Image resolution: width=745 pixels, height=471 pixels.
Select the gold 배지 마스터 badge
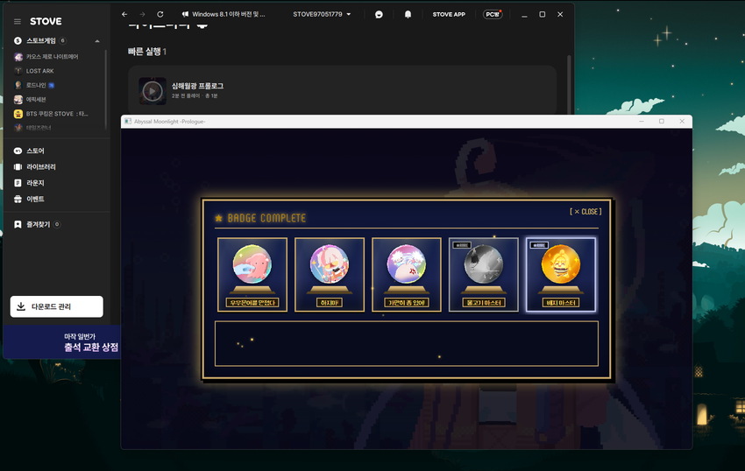(x=561, y=274)
